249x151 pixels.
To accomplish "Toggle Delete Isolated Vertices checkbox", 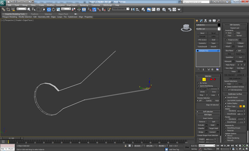I will point(226,87).
